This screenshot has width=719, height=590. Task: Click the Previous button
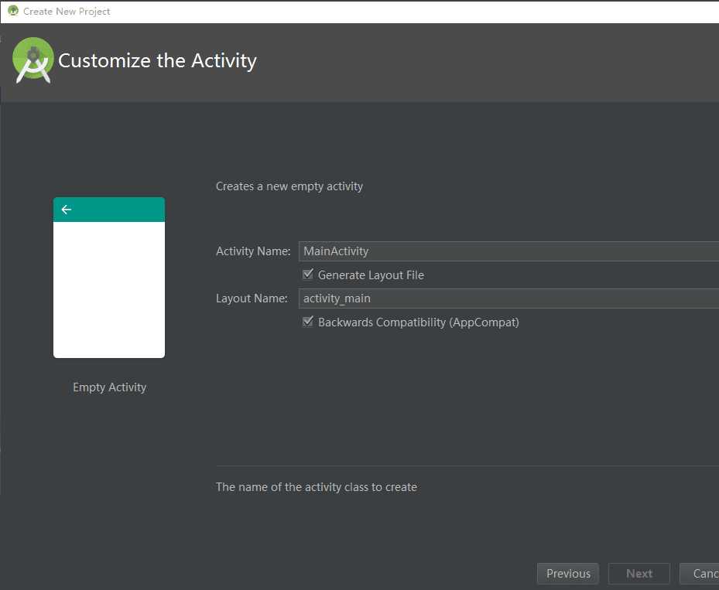click(x=567, y=574)
